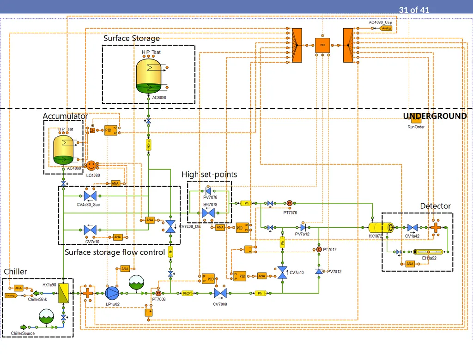Select the ChillerSink green arrow

36,293
